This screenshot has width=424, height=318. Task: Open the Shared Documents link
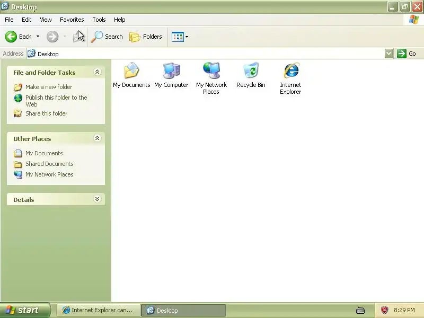tap(49, 164)
